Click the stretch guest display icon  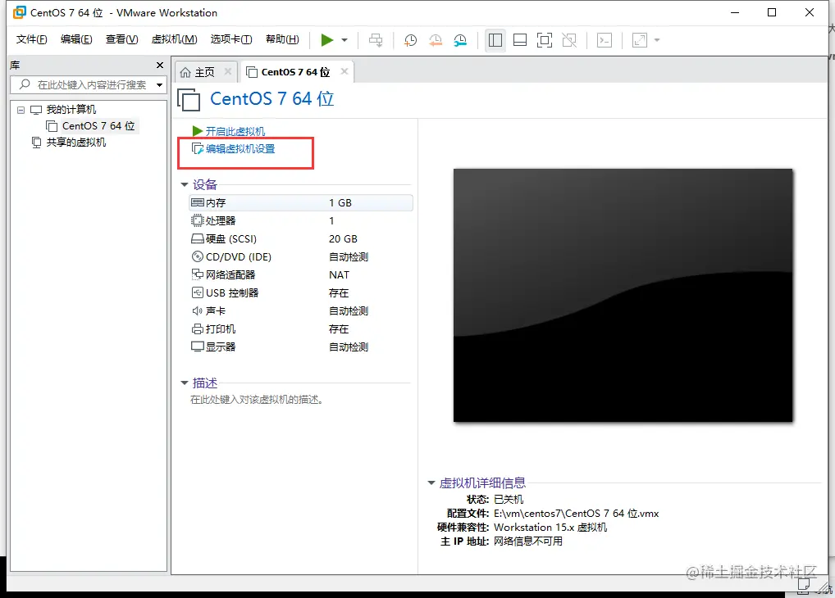pyautogui.click(x=640, y=40)
